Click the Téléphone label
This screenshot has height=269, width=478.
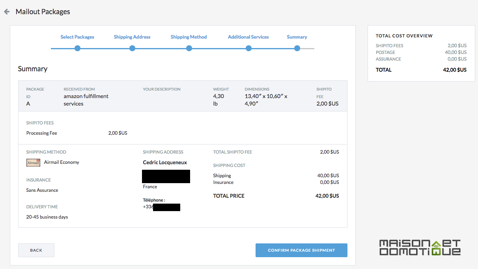coord(154,200)
